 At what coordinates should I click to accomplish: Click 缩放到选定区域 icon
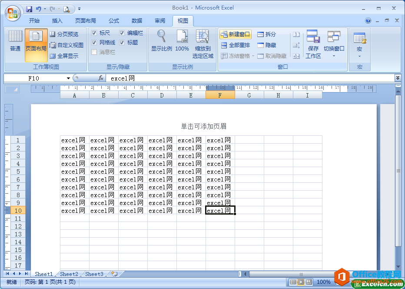(202, 41)
